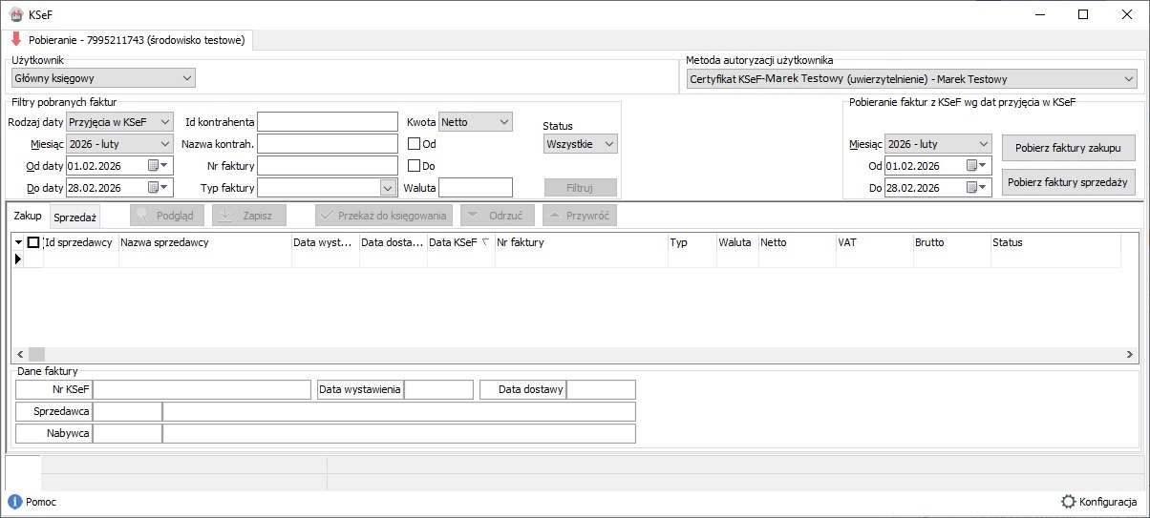Switch to the Sprzedaż tab

click(75, 218)
